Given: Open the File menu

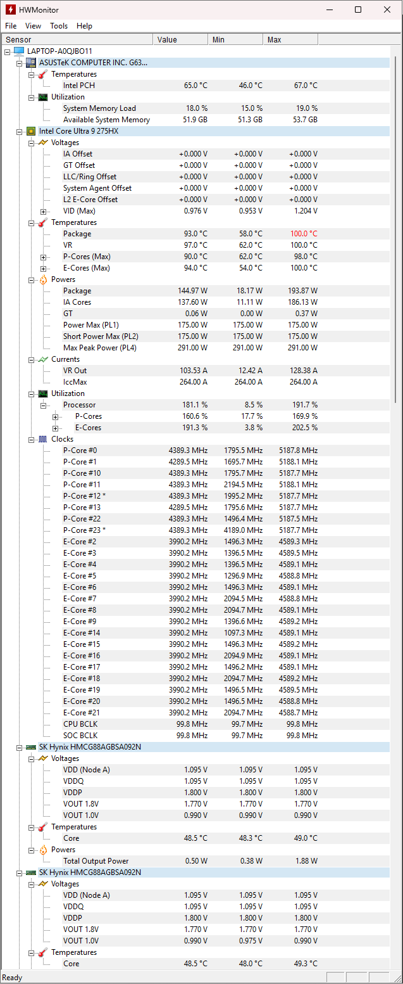Looking at the screenshot, I should pyautogui.click(x=11, y=26).
